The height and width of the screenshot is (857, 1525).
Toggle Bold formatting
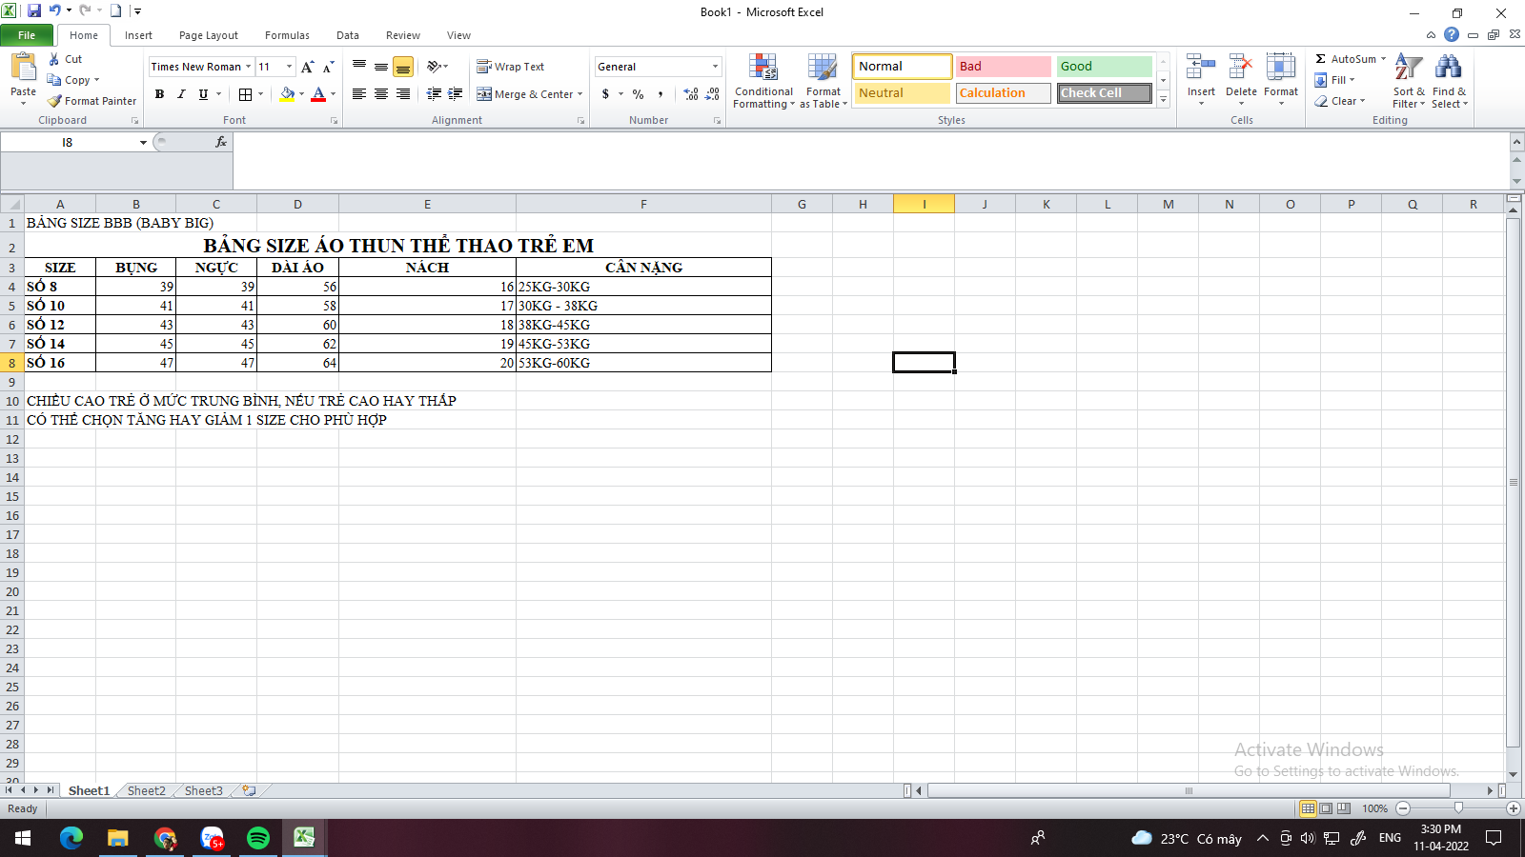pos(159,94)
